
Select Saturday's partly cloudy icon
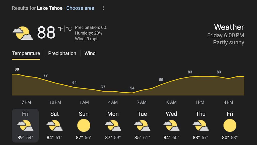[x=54, y=125]
